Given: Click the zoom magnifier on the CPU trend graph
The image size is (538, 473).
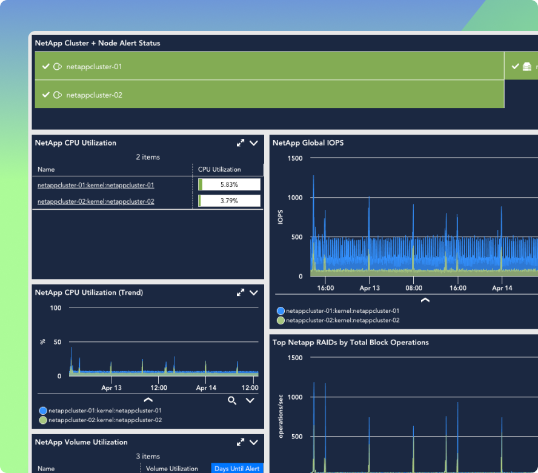Looking at the screenshot, I should pos(232,400).
